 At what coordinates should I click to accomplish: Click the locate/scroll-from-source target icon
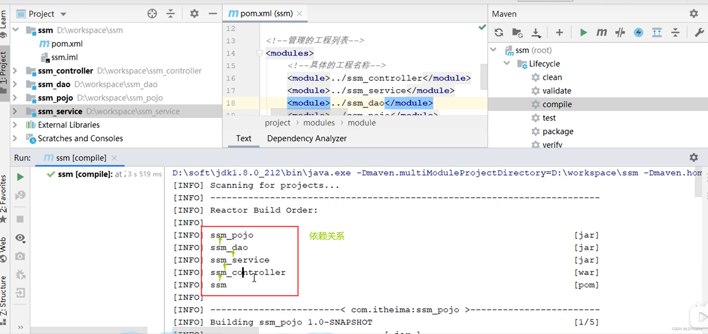[152, 14]
